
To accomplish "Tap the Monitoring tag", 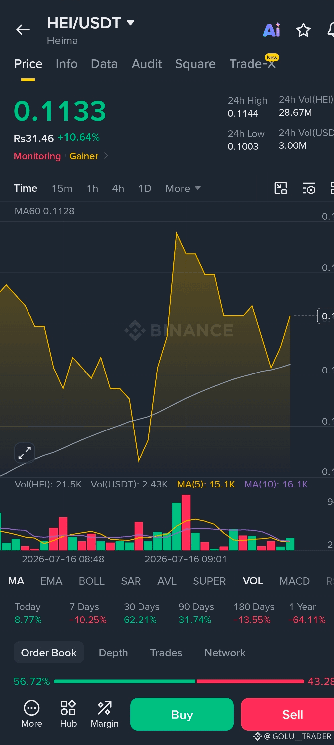I will (x=37, y=156).
